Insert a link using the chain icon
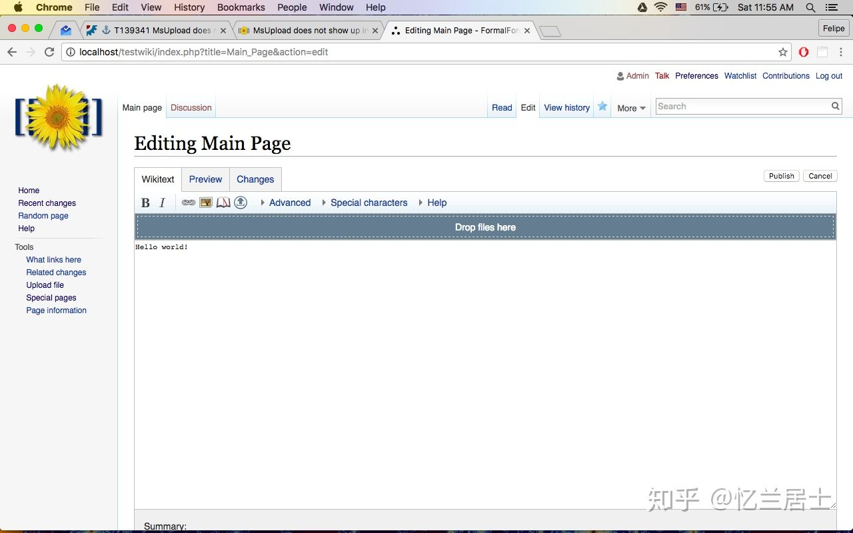The height and width of the screenshot is (533, 853). point(189,203)
